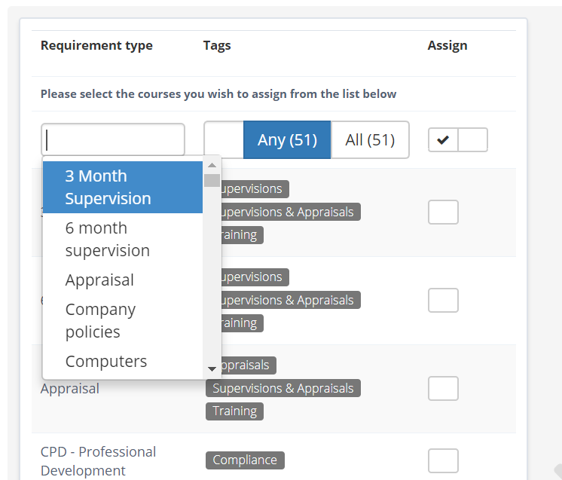Click the dropdown list scrollbar thumb
Screen dimensions: 562x480
[x=212, y=180]
